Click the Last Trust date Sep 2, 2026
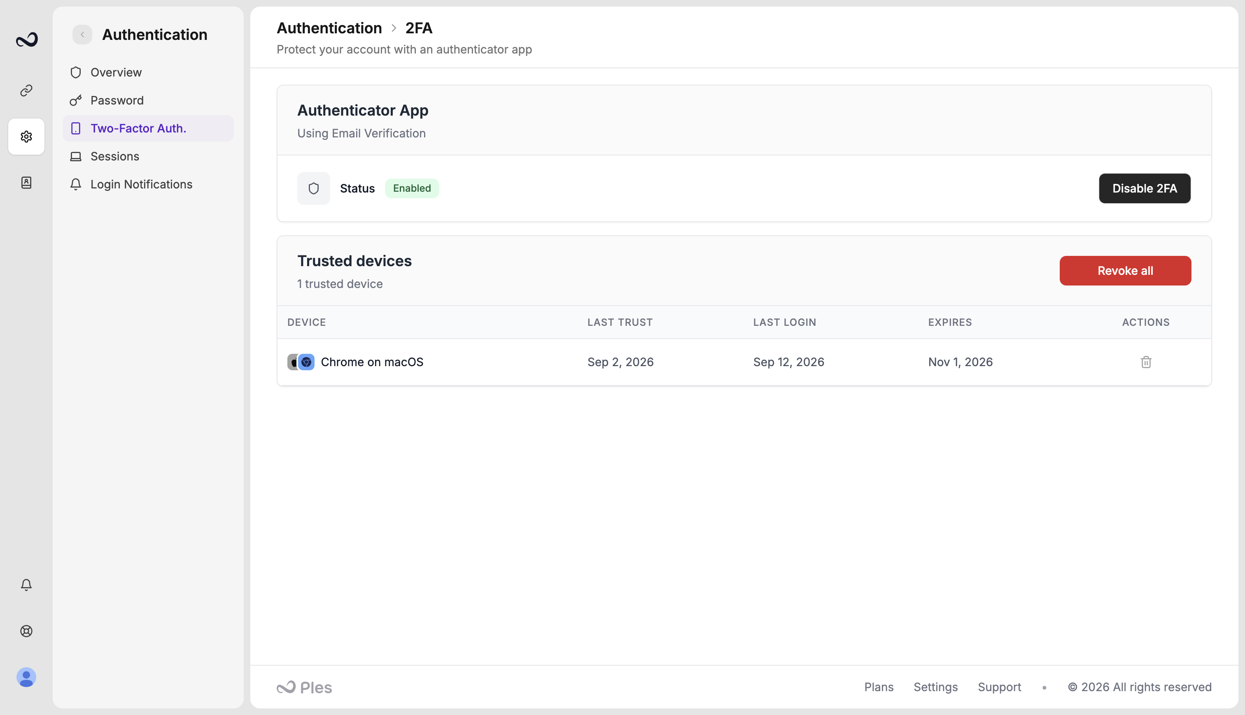1245x715 pixels. point(620,362)
